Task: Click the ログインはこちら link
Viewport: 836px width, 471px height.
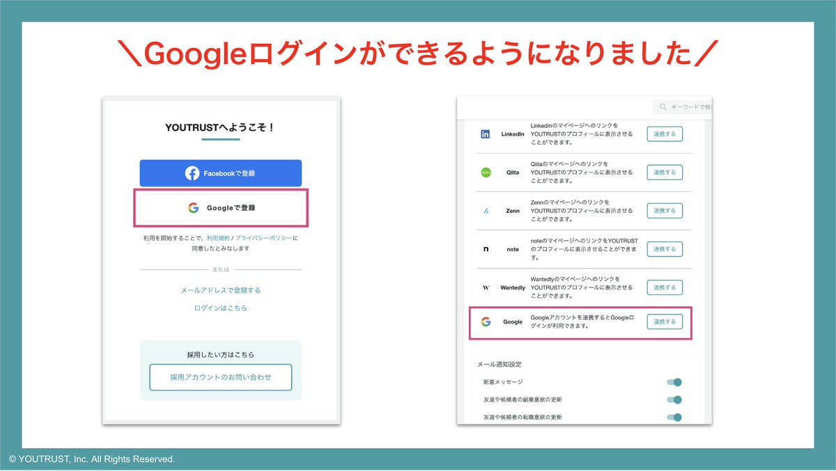Action: point(220,307)
